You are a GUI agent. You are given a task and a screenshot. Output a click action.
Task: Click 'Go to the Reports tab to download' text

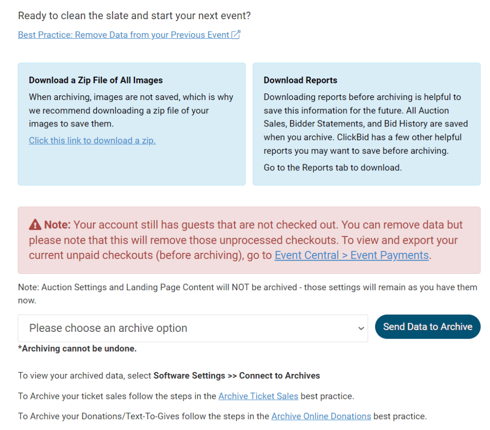(333, 168)
